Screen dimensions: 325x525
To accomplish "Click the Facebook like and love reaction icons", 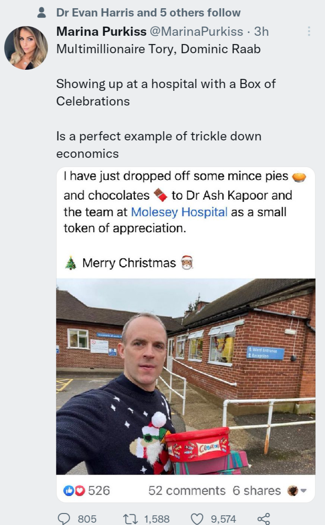I will click(x=73, y=491).
